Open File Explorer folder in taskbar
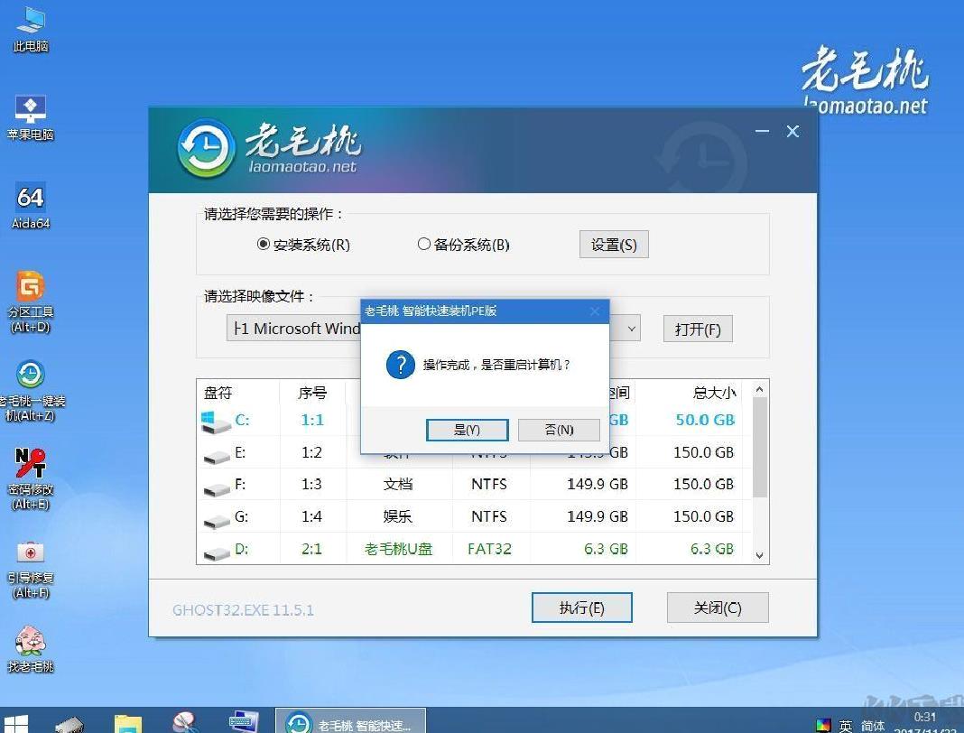The width and height of the screenshot is (964, 733). pyautogui.click(x=128, y=724)
